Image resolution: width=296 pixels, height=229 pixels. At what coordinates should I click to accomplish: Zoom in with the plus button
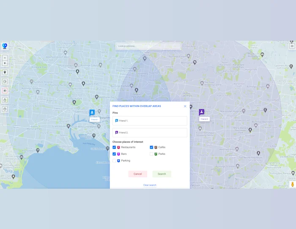(x=5, y=63)
